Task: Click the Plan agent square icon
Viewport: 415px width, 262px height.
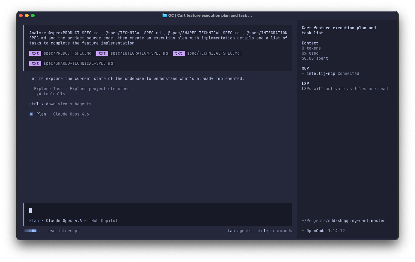Action: [x=31, y=114]
